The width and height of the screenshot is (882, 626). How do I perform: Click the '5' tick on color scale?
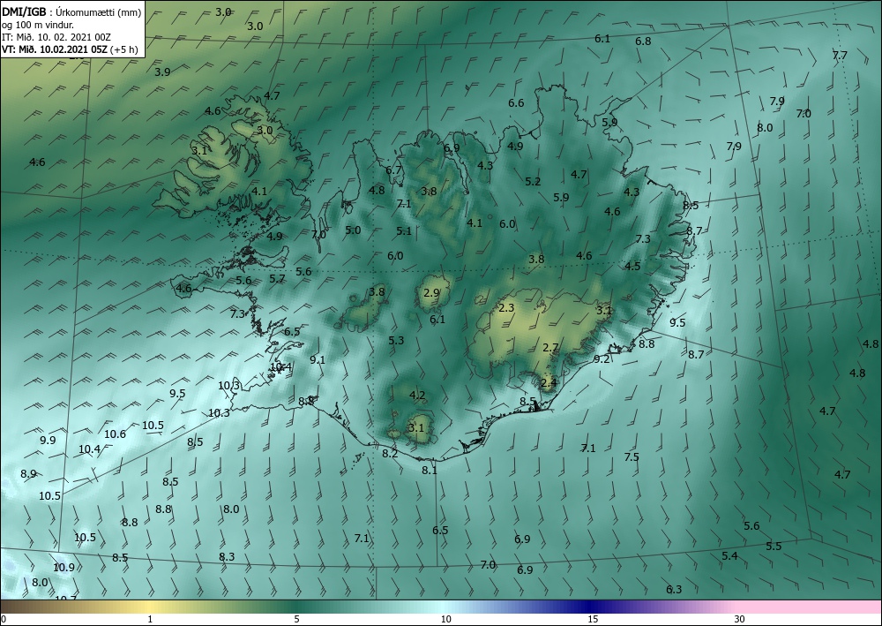[296, 619]
